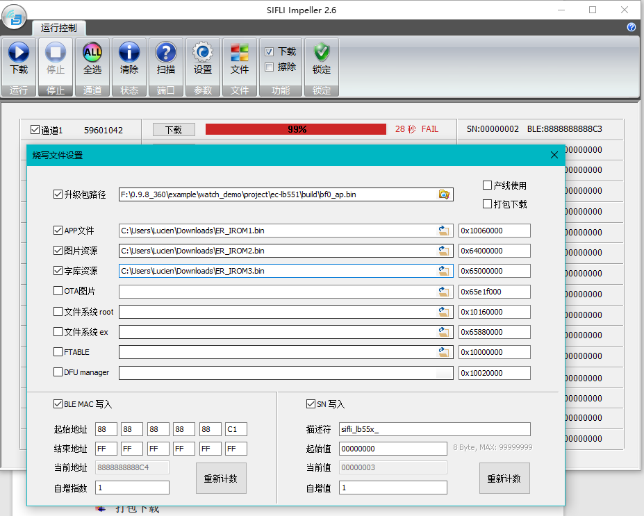The width and height of the screenshot is (644, 516).
Task: Toggle the 图片资源 checkbox
Action: (58, 251)
